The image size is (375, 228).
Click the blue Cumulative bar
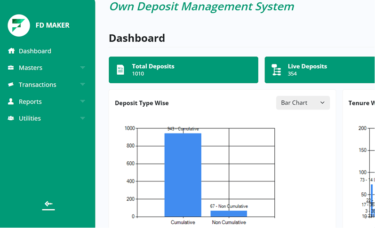[x=183, y=175]
